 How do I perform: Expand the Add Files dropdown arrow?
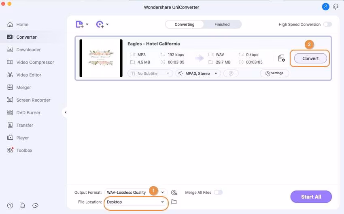(x=87, y=24)
